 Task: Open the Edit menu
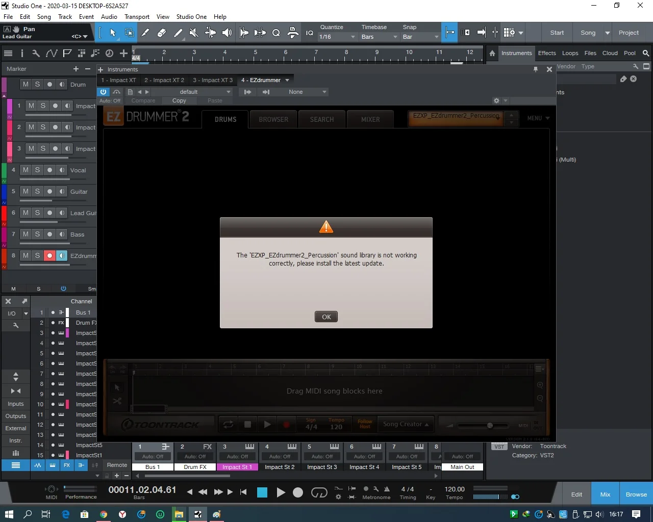coord(25,16)
